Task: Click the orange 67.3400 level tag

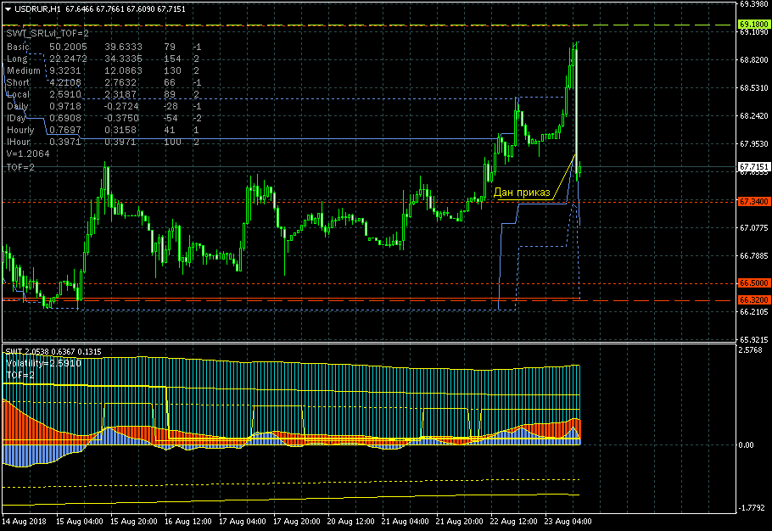Action: [753, 202]
